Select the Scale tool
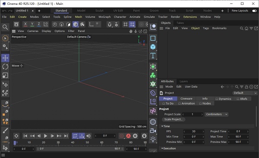The width and height of the screenshot is (259, 158). pyautogui.click(x=5, y=76)
